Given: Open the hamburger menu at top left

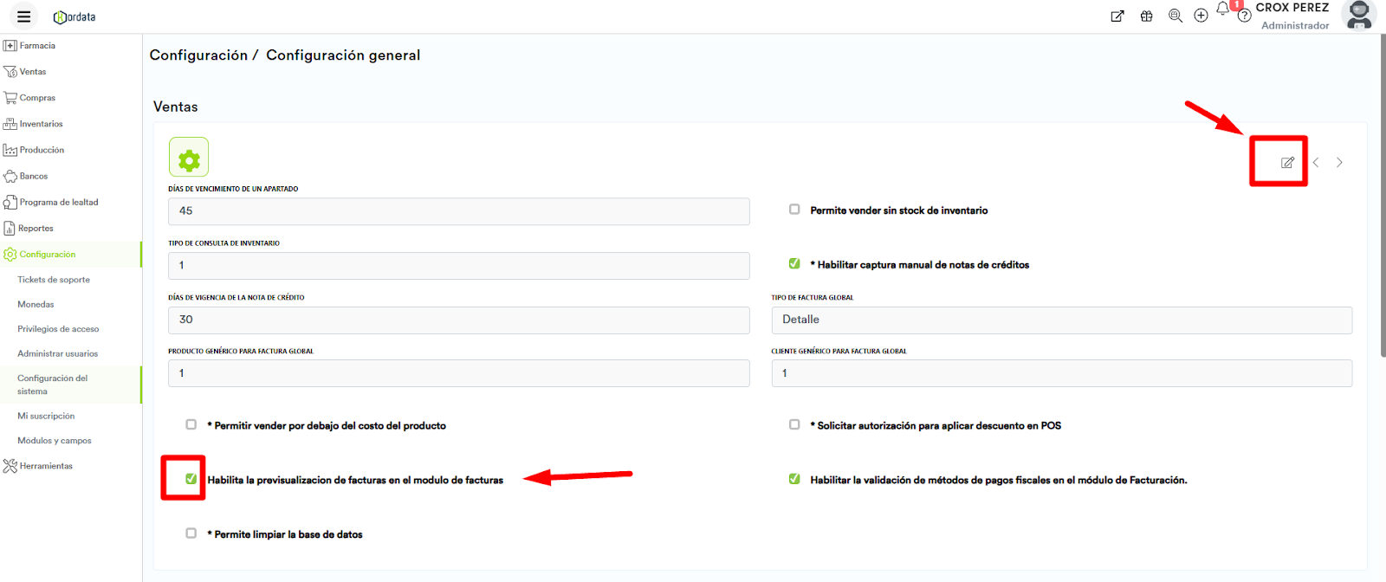Looking at the screenshot, I should [23, 16].
